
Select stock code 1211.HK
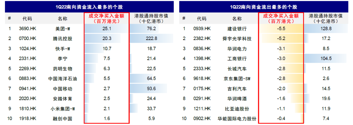click(202, 109)
